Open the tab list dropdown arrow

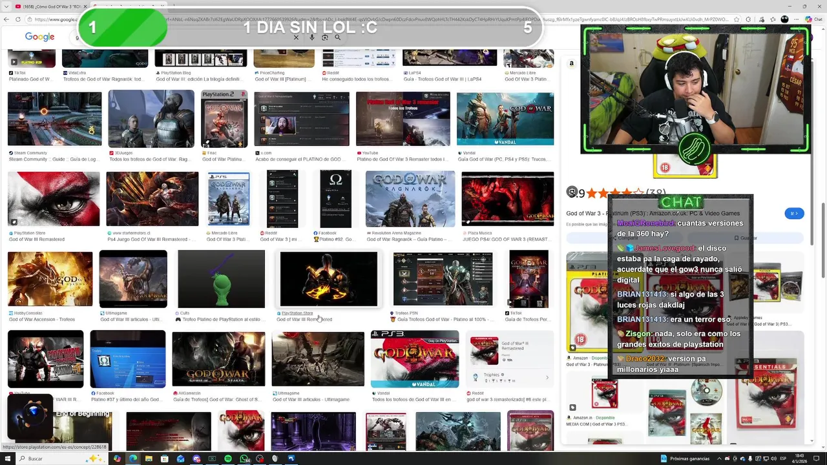pyautogui.click(x=6, y=6)
